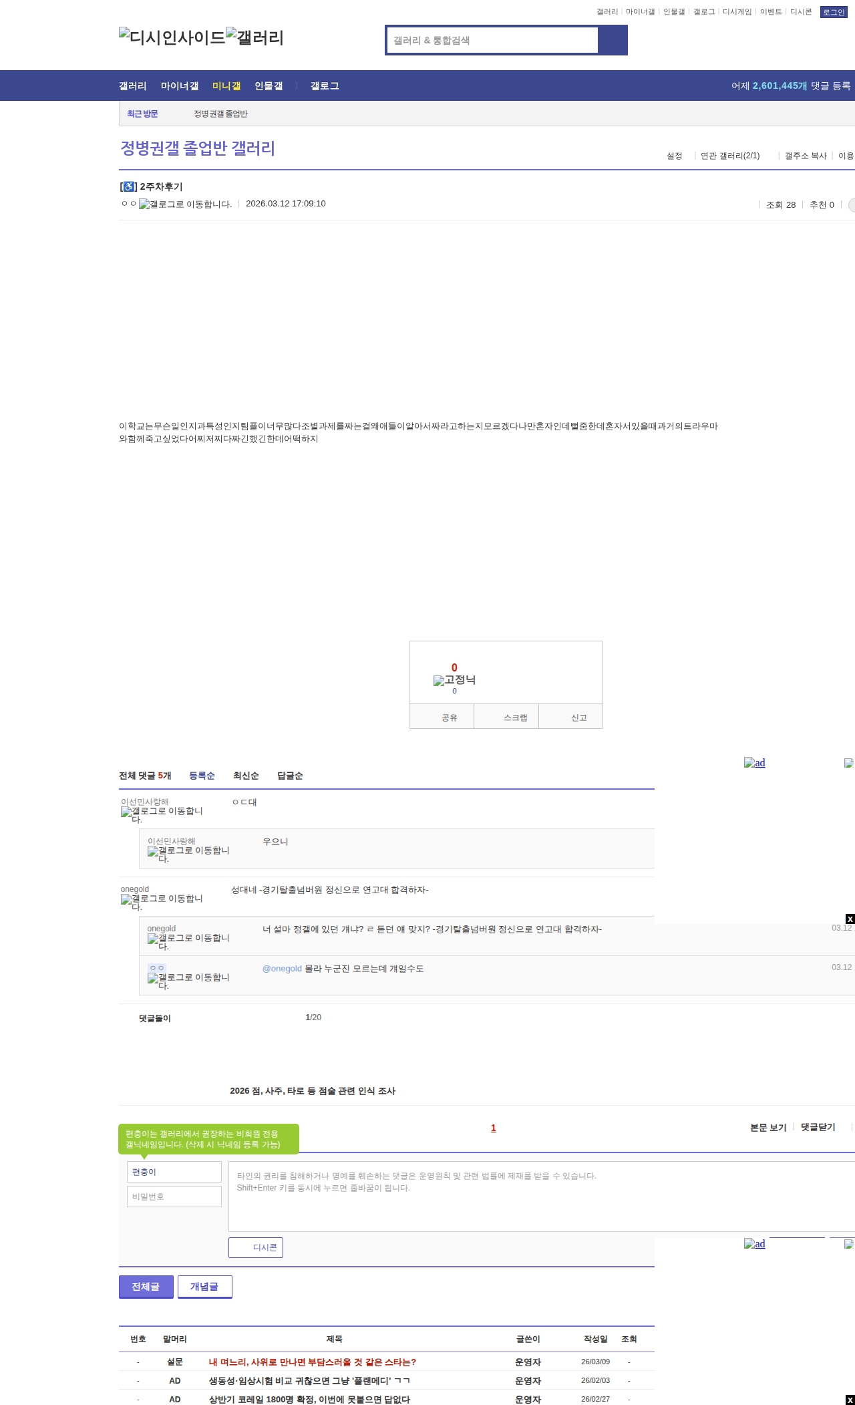Click the 2,601,445개 comment count text
The height and width of the screenshot is (1405, 855).
pos(780,86)
